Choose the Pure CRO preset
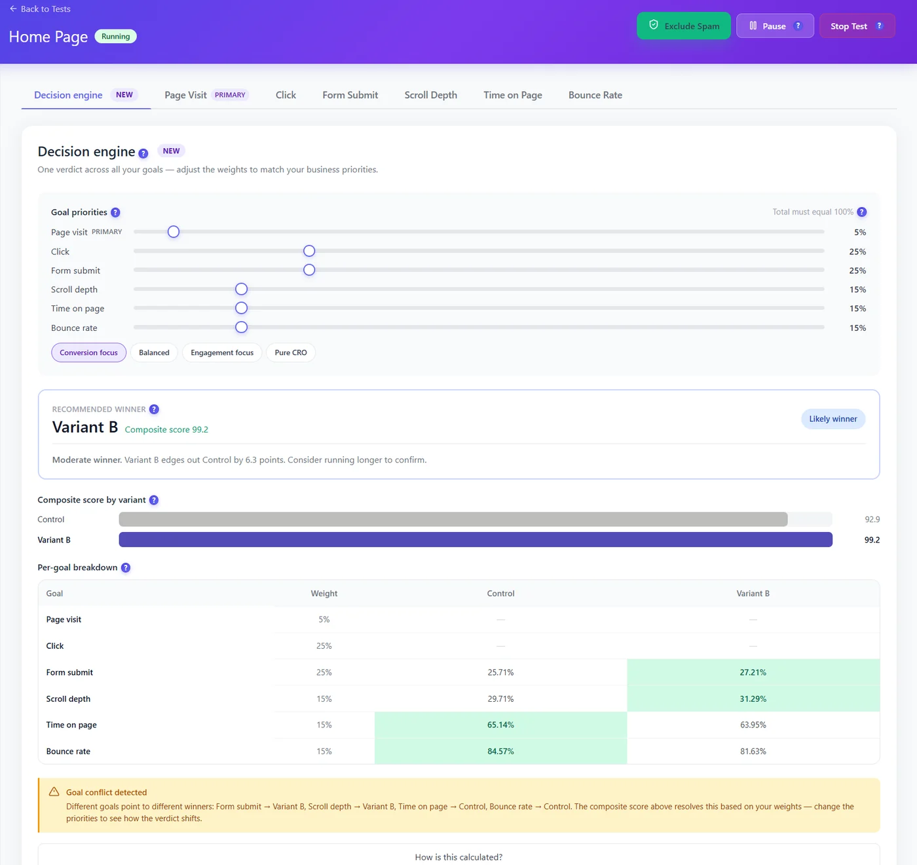 pyautogui.click(x=291, y=353)
